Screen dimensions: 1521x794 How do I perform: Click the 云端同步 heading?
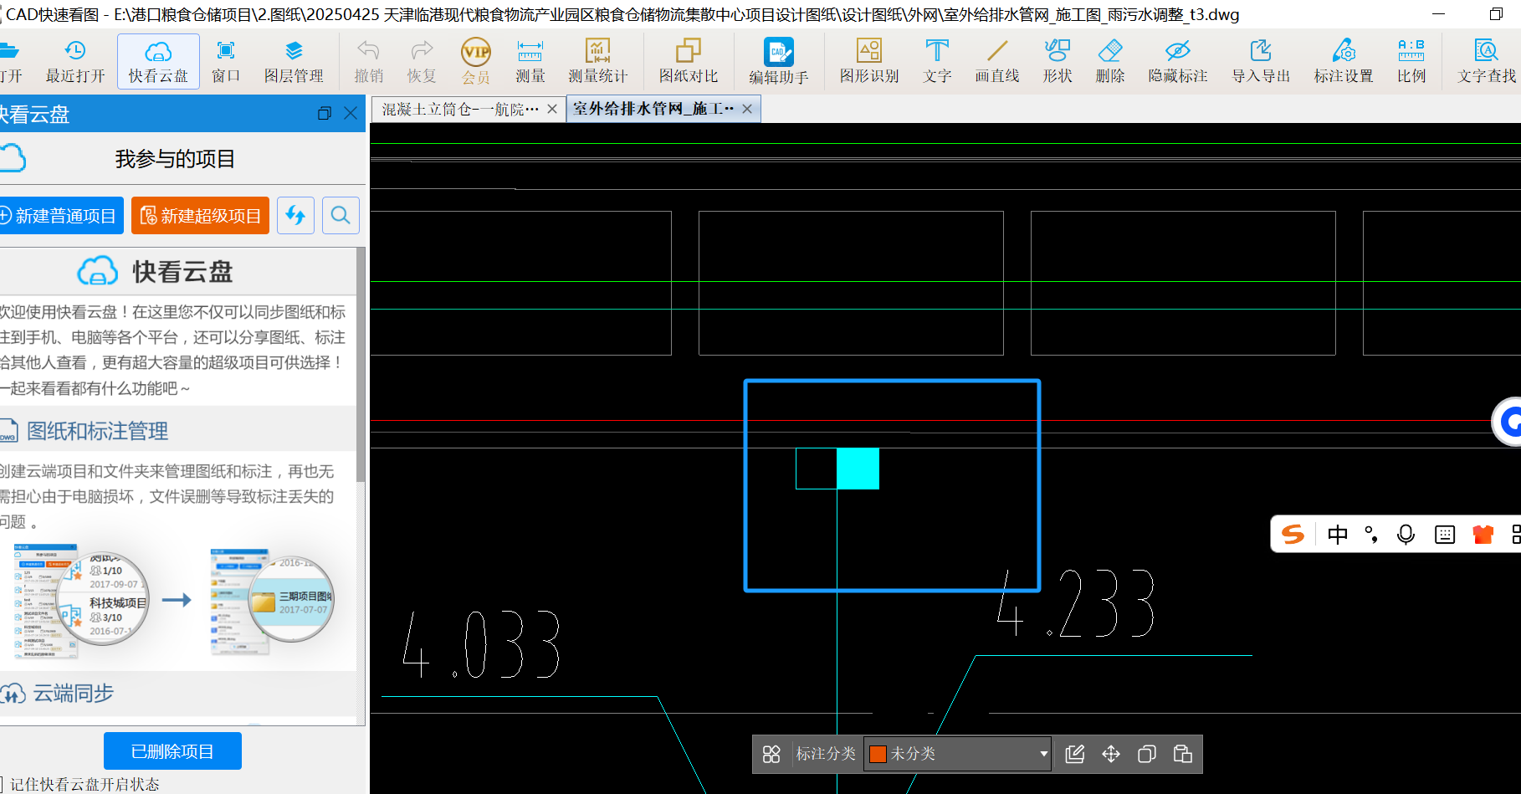74,694
